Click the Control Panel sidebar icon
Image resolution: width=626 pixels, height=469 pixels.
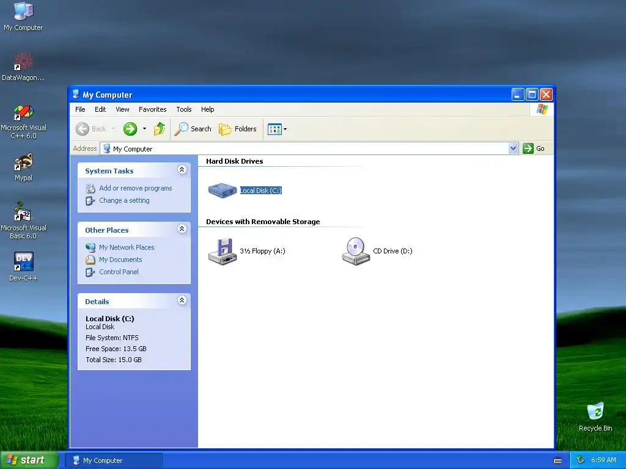coord(90,272)
